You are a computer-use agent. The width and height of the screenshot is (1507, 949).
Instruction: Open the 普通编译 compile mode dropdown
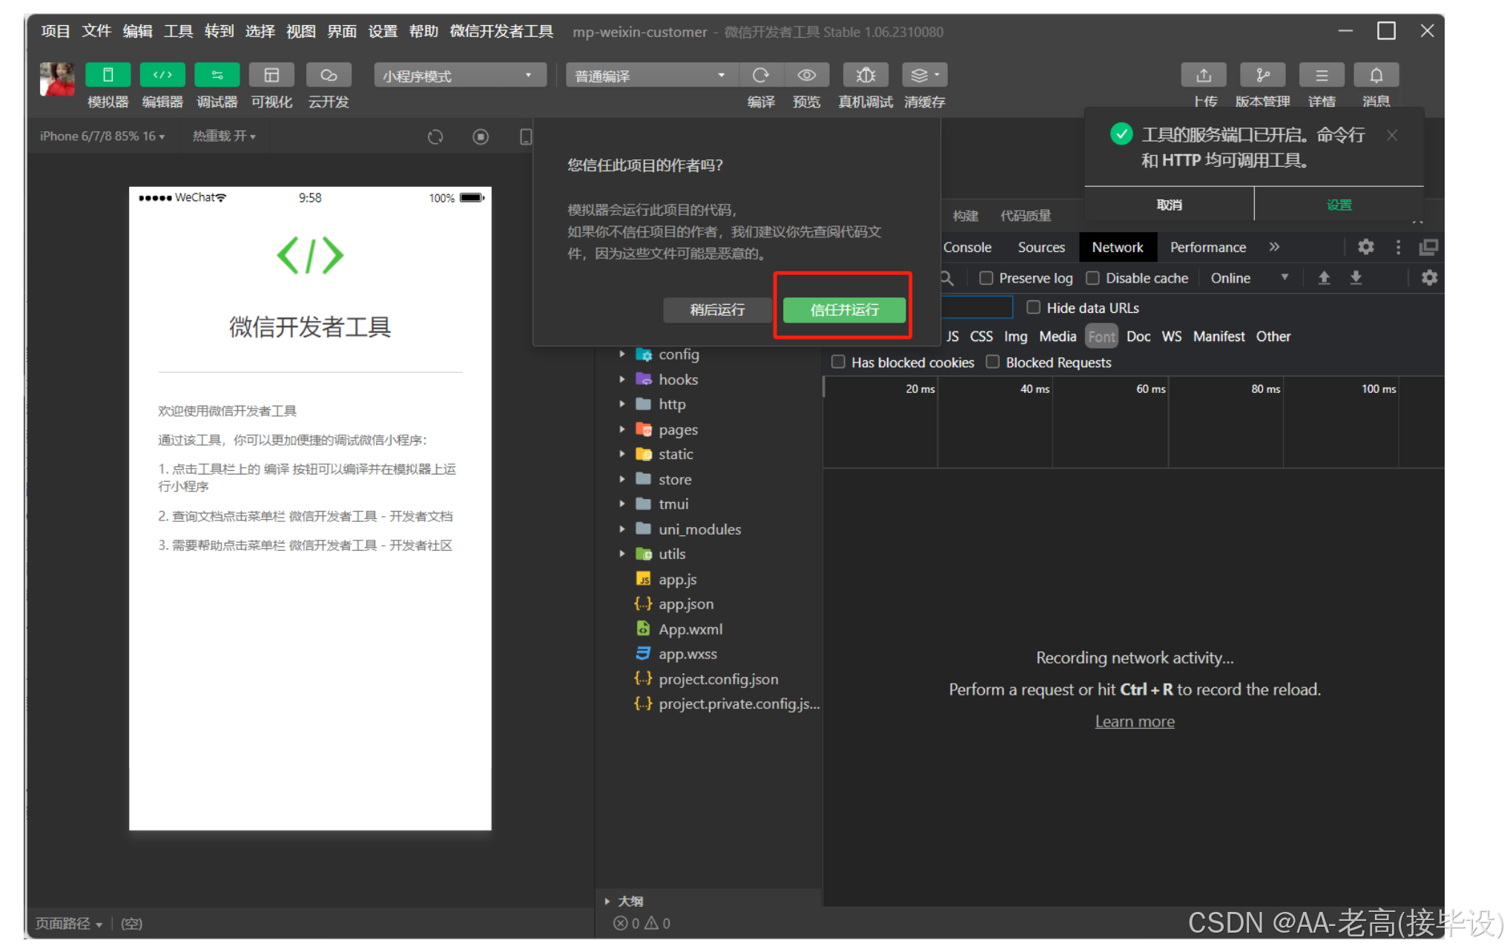(x=652, y=76)
